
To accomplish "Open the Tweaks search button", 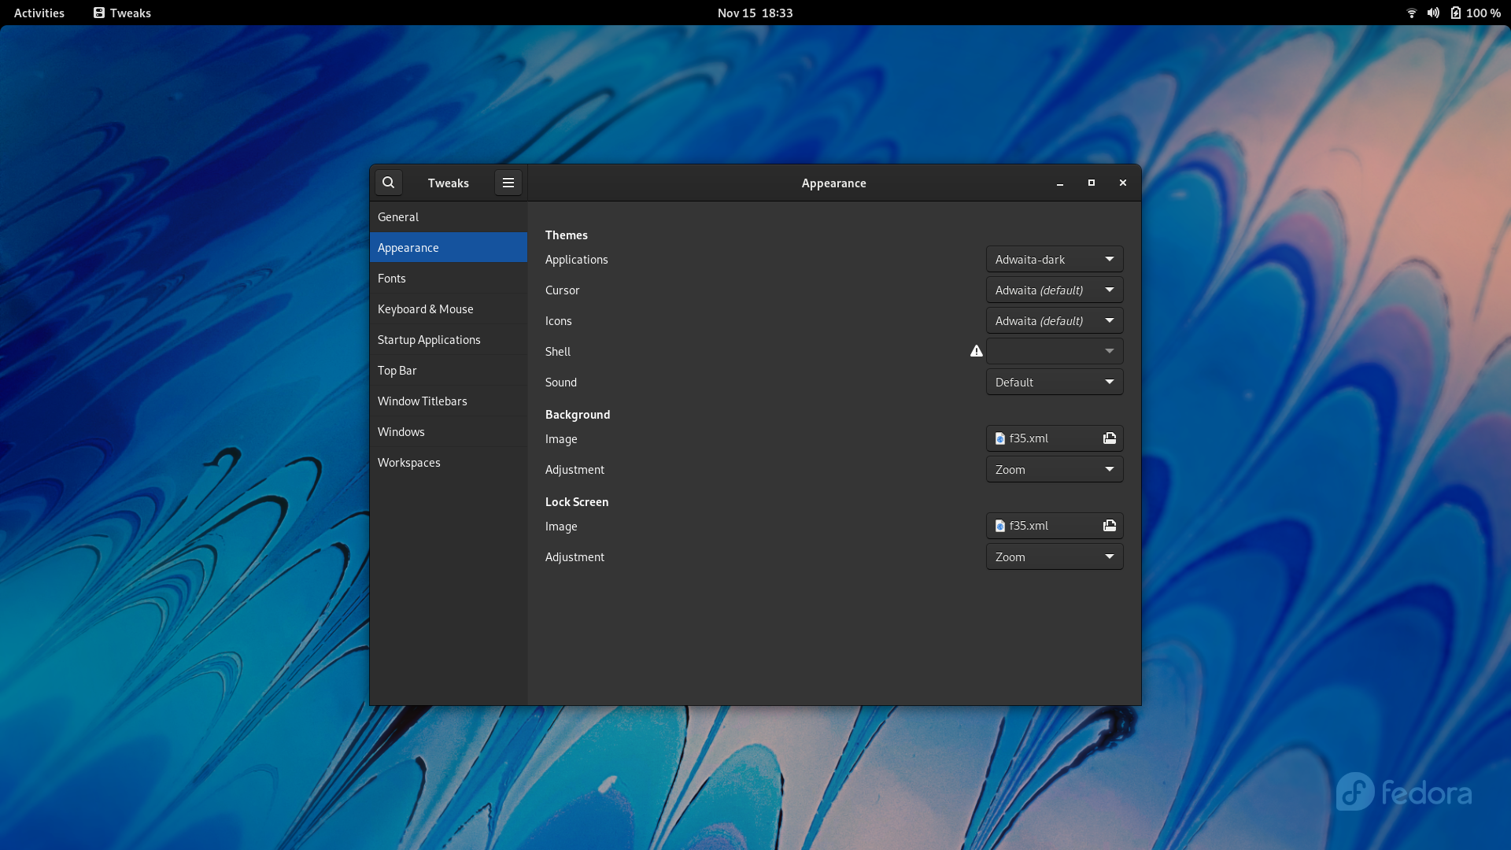I will pyautogui.click(x=389, y=183).
